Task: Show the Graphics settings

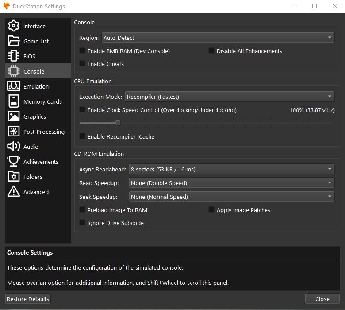Action: point(35,116)
